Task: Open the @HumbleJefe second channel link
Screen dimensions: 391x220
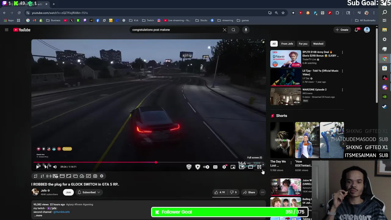Action: coord(61,212)
